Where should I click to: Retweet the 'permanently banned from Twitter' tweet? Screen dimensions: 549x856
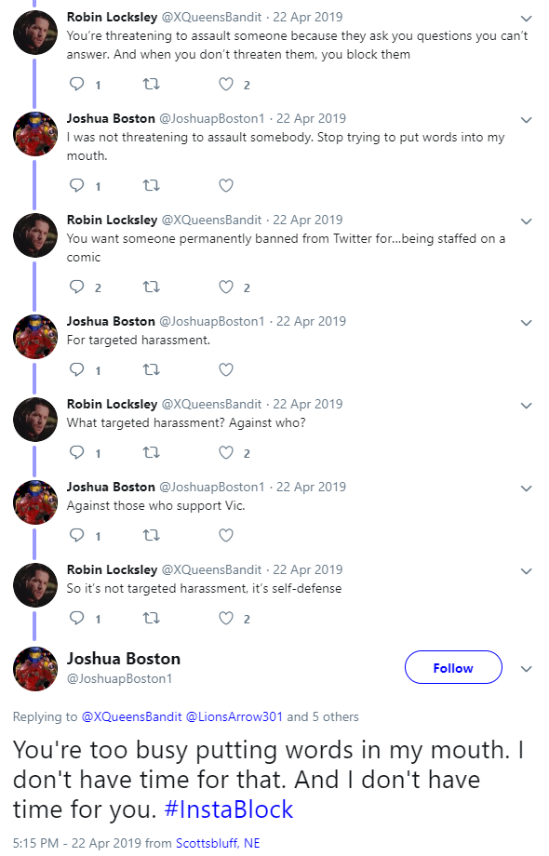point(151,287)
